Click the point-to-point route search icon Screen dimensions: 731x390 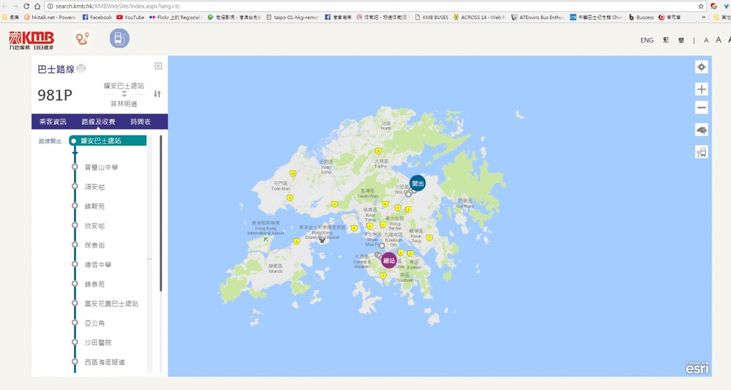click(84, 39)
